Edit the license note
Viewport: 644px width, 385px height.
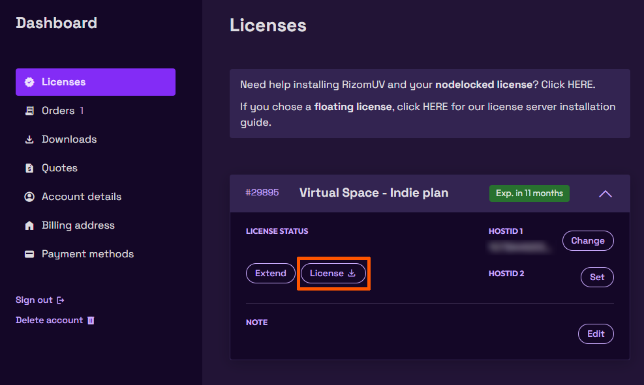point(596,334)
